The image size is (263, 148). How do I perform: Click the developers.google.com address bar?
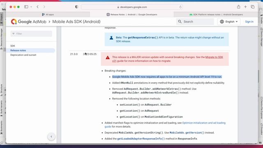132,7
